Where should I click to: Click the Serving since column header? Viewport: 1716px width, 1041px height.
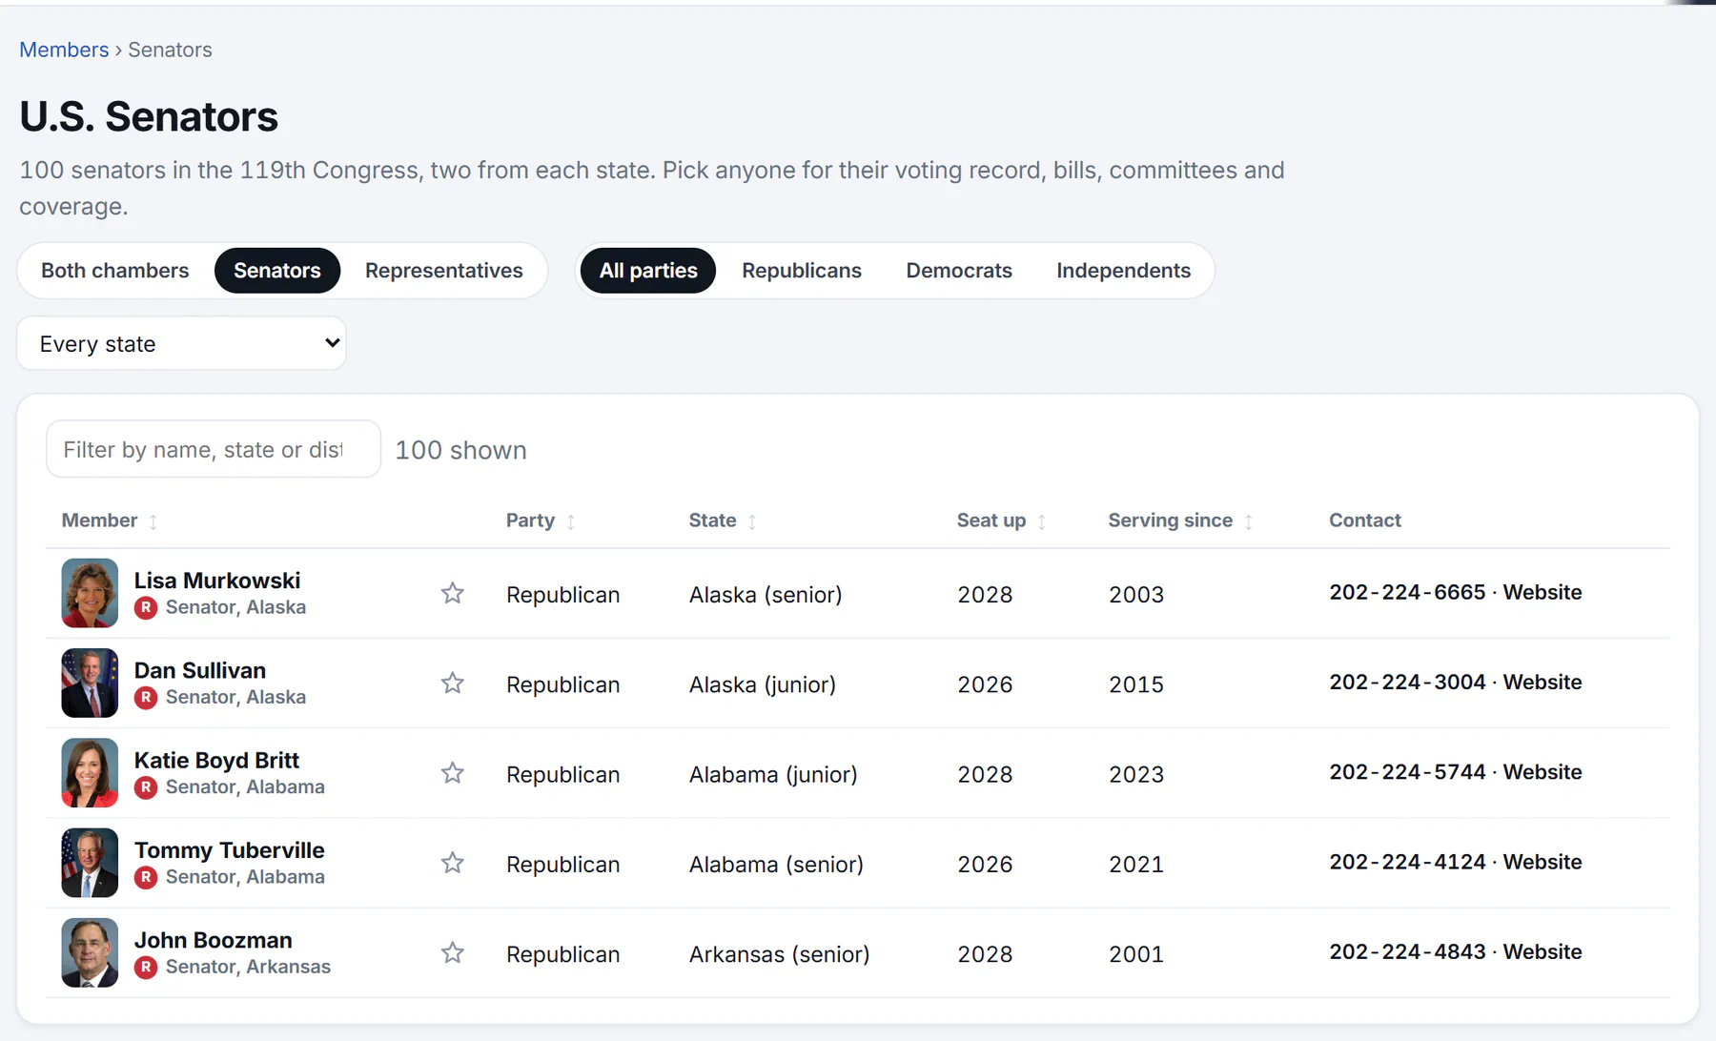click(x=1171, y=520)
